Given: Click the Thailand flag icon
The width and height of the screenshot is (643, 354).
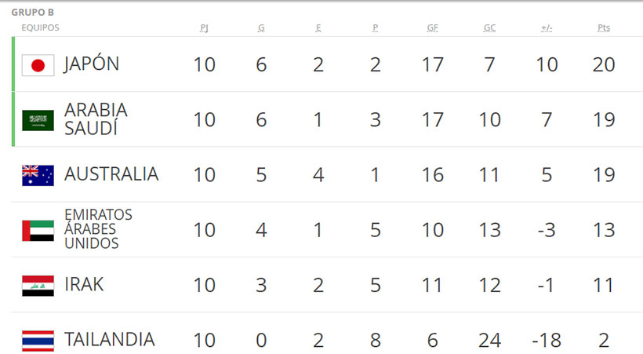Looking at the screenshot, I should (38, 341).
